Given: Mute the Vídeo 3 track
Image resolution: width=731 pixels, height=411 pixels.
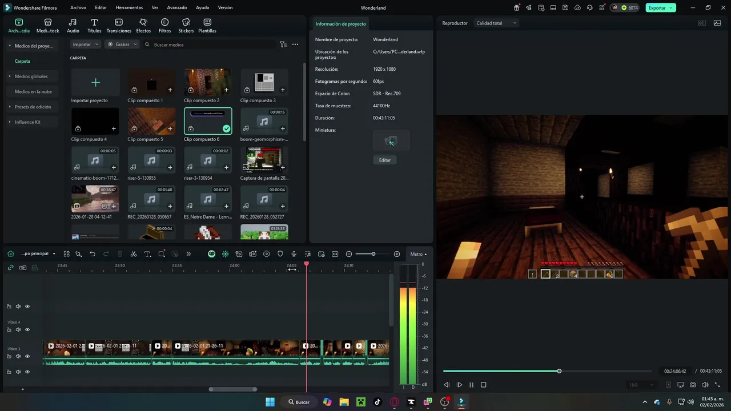Looking at the screenshot, I should pos(18,356).
